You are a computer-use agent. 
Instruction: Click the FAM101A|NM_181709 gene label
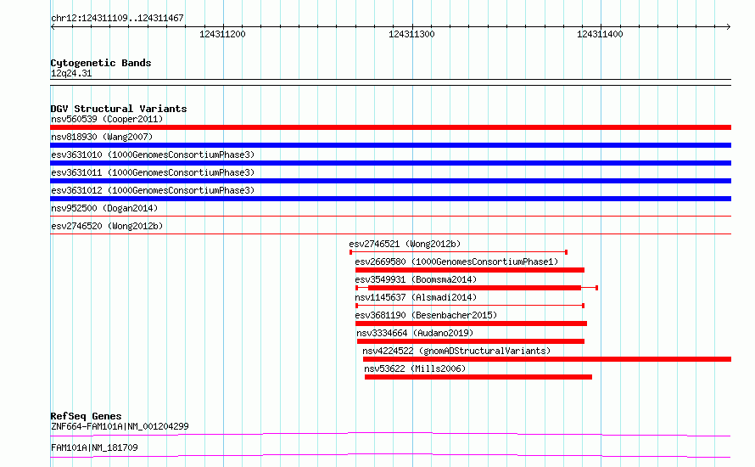[94, 447]
